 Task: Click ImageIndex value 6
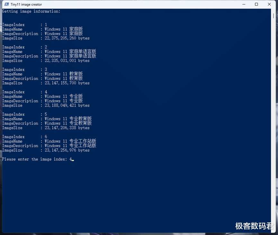(46, 137)
